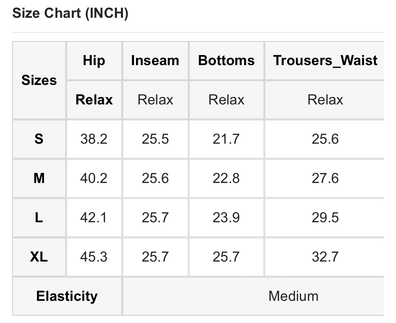
Task: Click the L size row label
Action: click(39, 218)
